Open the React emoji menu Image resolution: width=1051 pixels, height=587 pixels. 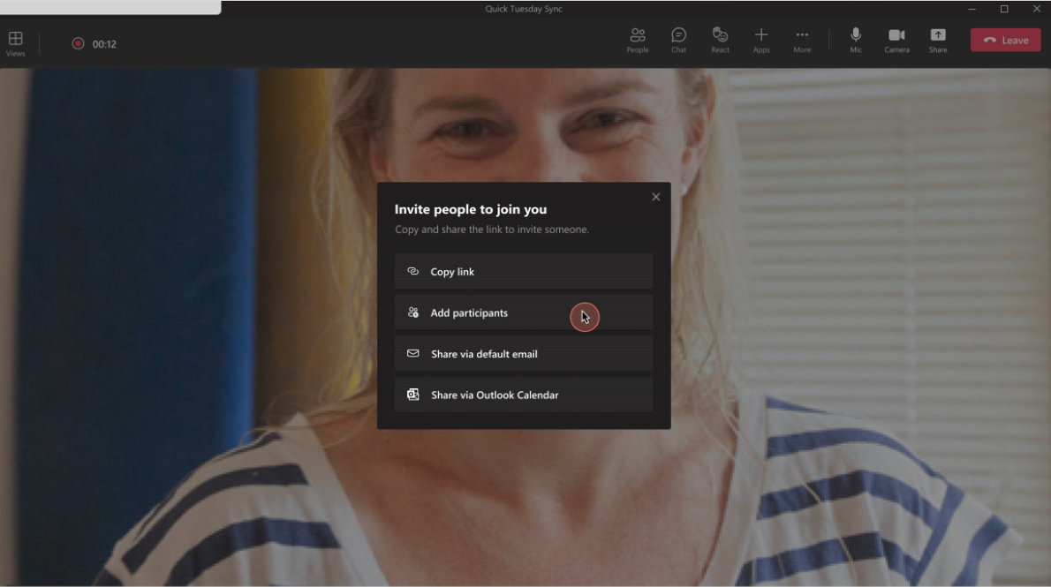tap(720, 41)
